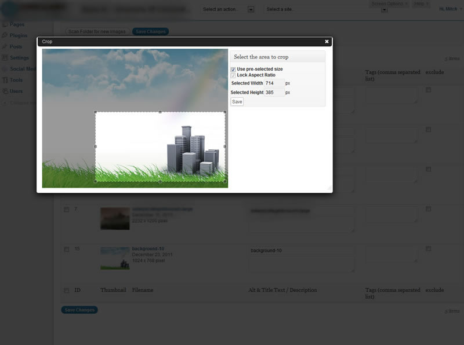Close the Crop dialog
The height and width of the screenshot is (345, 464).
click(x=327, y=42)
